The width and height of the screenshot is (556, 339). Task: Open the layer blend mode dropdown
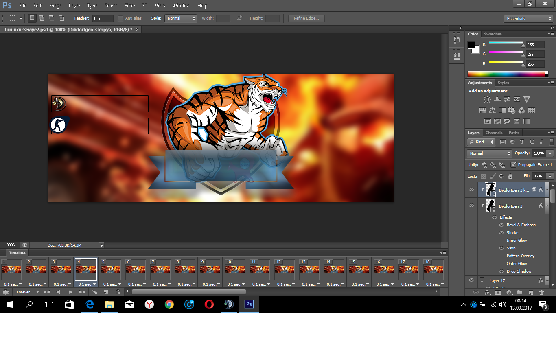tap(489, 153)
